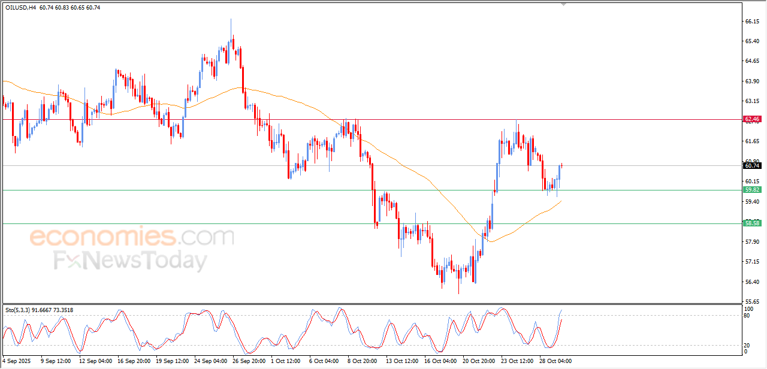Viewport: 767px width, 369px height.
Task: Click the 1 Oct 12:00 date label
Action: (285, 361)
